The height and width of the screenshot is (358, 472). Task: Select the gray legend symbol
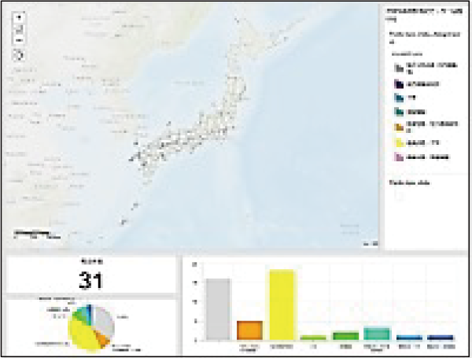click(400, 68)
